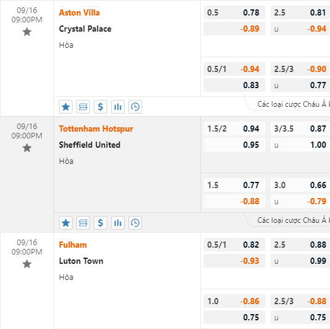Open stacked lines icon under Tottenham match
This screenshot has height=329, width=330.
click(83, 223)
